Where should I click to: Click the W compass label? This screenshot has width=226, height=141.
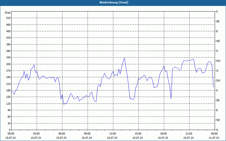[x=217, y=71]
